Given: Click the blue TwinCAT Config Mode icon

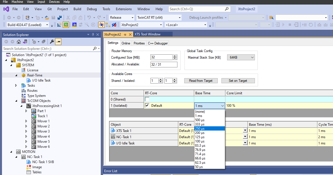Looking at the screenshot, I should 74,25.
